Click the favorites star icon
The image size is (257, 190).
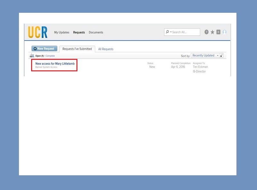[212, 32]
